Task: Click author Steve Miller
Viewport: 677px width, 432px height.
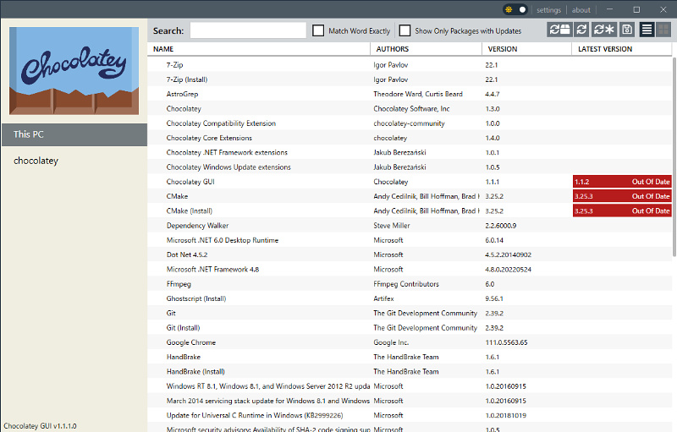Action: tap(391, 226)
